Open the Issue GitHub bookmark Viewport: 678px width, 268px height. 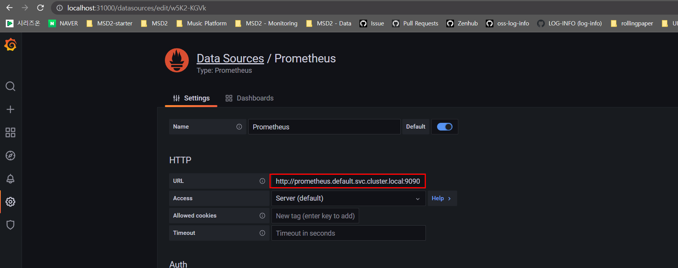tap(372, 23)
